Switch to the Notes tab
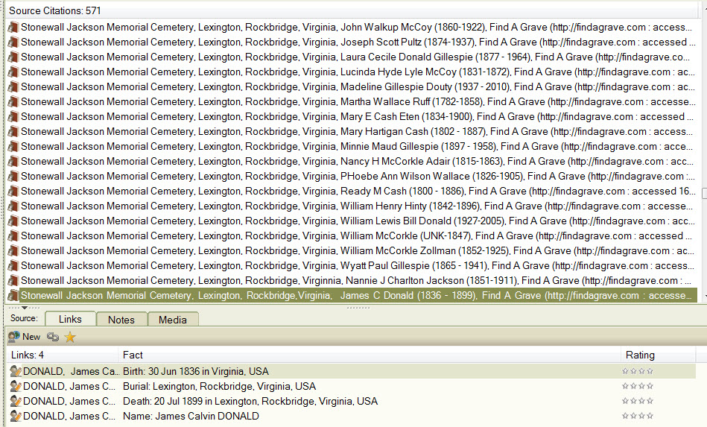707x427 pixels. tap(121, 320)
